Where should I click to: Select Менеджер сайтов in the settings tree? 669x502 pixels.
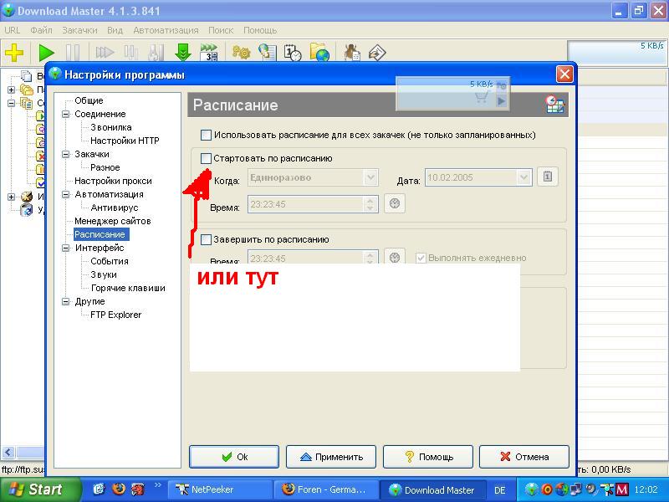(x=113, y=221)
